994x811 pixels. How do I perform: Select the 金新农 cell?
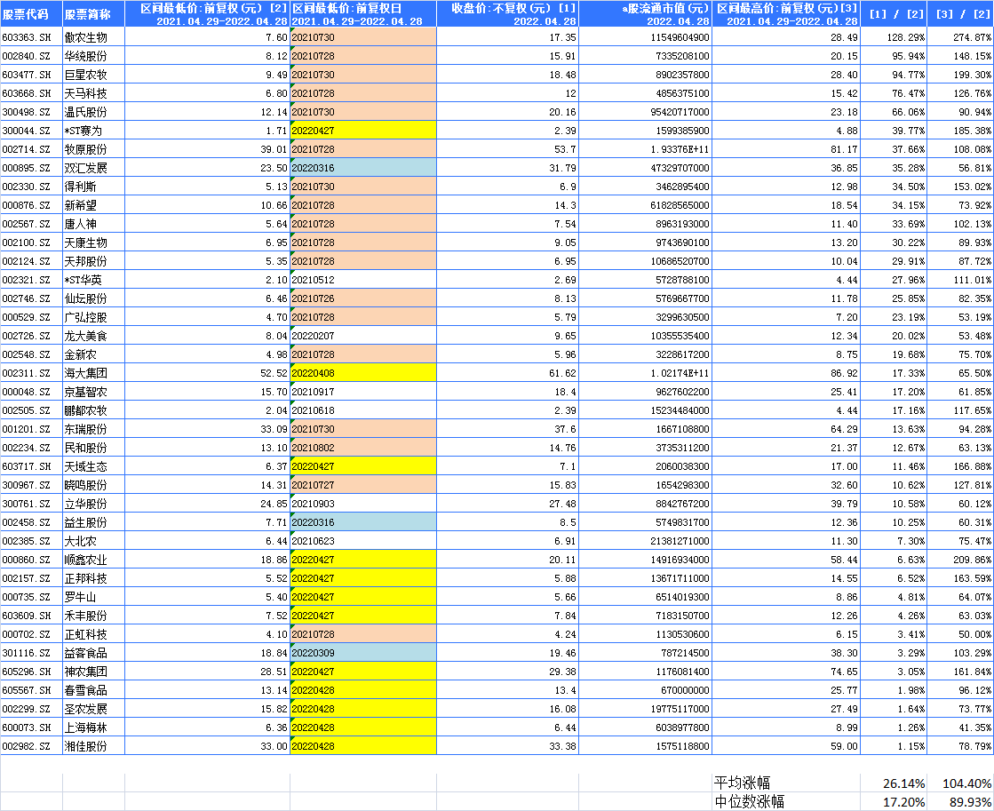tap(94, 354)
